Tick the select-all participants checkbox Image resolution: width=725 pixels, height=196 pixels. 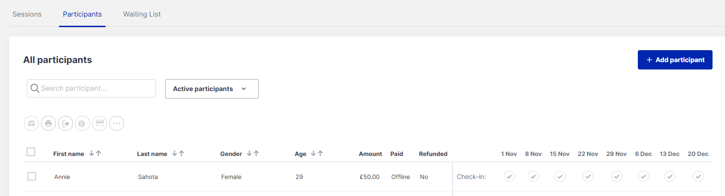(31, 152)
